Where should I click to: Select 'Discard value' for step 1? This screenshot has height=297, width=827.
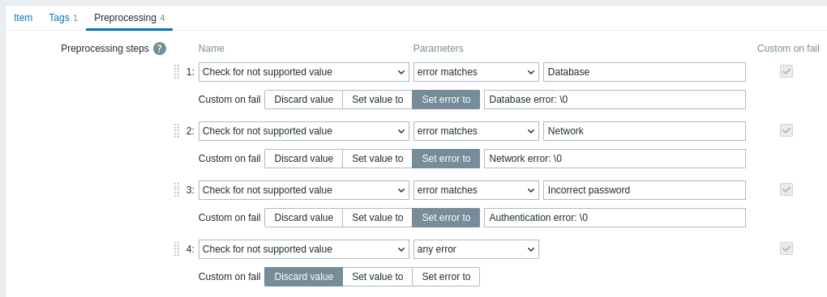(x=304, y=100)
